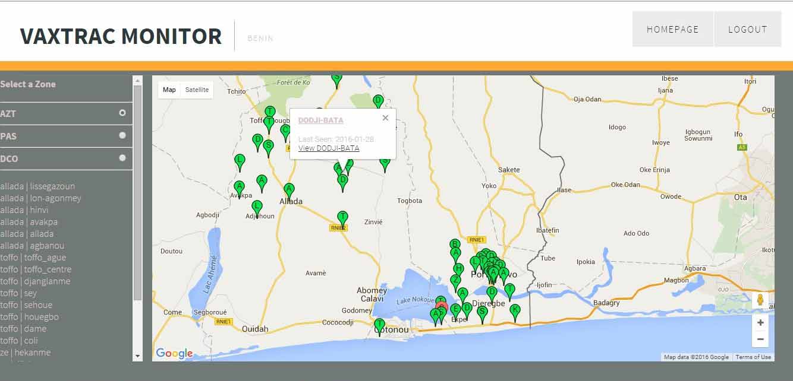Click the D marker southwest of Toffo
The width and height of the screenshot is (793, 381).
pyautogui.click(x=257, y=142)
